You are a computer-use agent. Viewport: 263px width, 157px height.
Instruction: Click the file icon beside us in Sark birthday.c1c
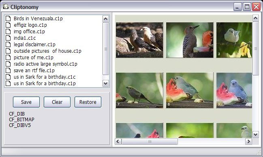tap(8, 77)
